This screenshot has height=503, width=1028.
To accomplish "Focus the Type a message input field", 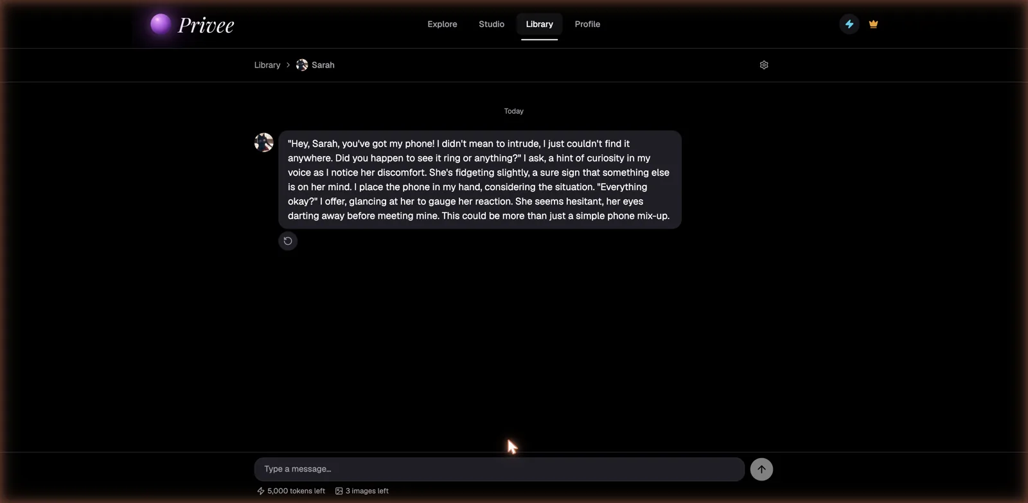I will tap(499, 469).
